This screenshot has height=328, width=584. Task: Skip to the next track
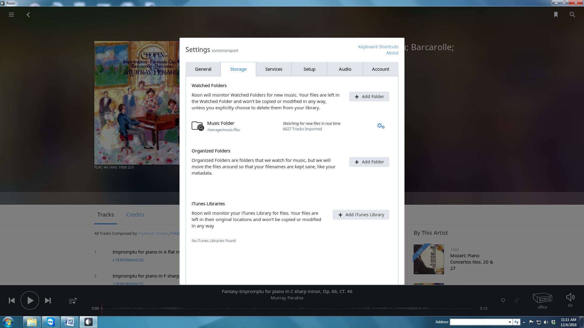pyautogui.click(x=48, y=301)
